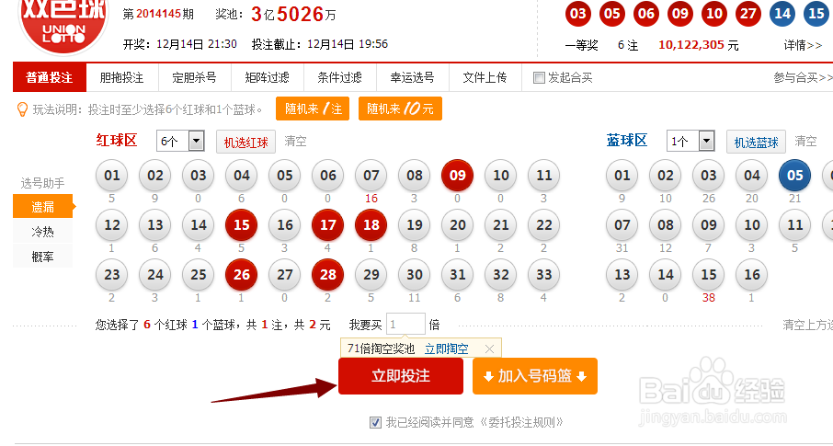Click 机选红球 button
Viewport: 833px width, 446px height.
(246, 142)
